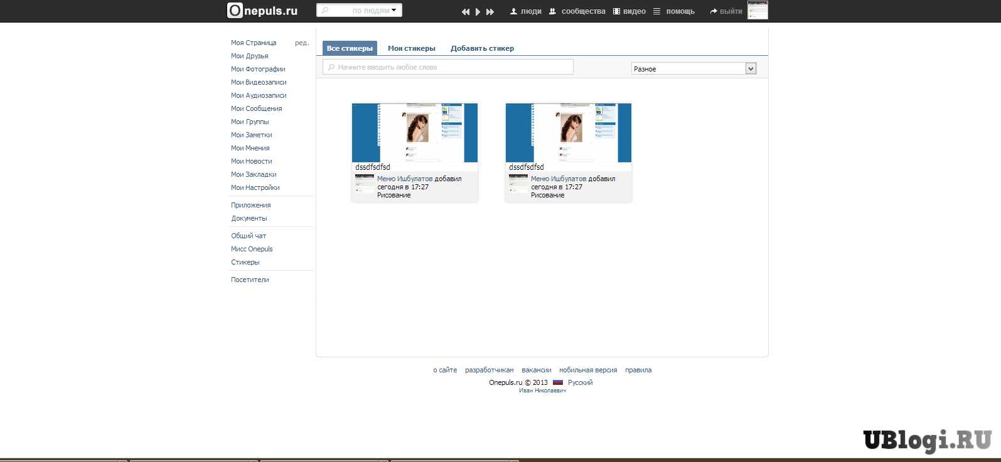Open the first dssdfsdfsd sticker thumbnail
1001x462 pixels.
(415, 133)
